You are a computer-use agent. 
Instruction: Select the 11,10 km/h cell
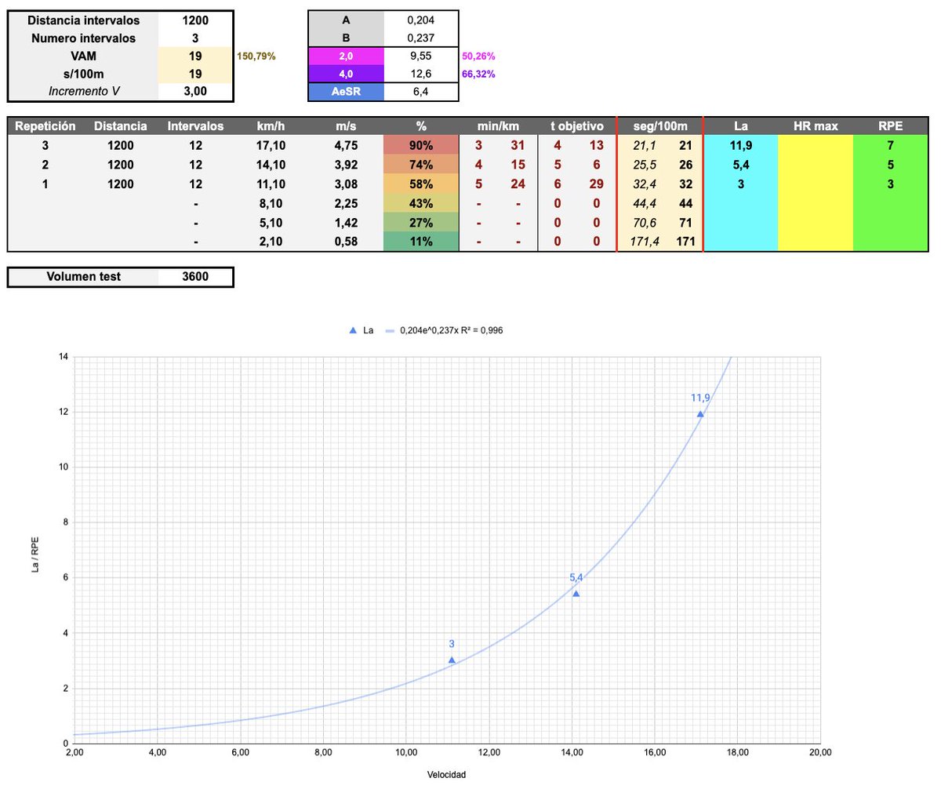[271, 184]
